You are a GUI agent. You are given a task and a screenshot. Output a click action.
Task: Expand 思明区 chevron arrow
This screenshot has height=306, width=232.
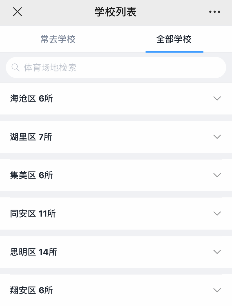pos(217,252)
